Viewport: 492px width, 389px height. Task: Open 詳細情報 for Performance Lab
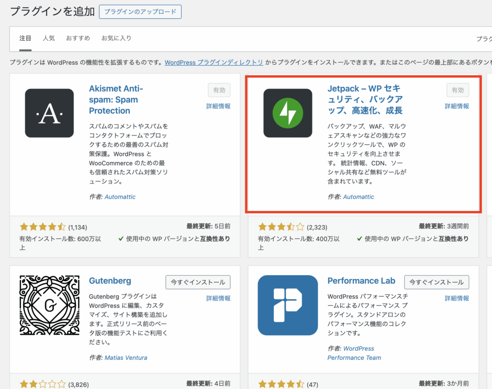coord(457,298)
